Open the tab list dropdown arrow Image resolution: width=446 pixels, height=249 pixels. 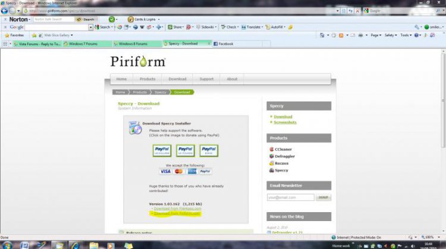tap(11, 44)
